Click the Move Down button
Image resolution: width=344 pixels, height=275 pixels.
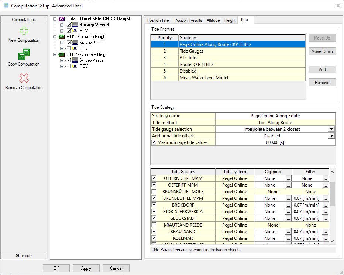click(x=322, y=51)
